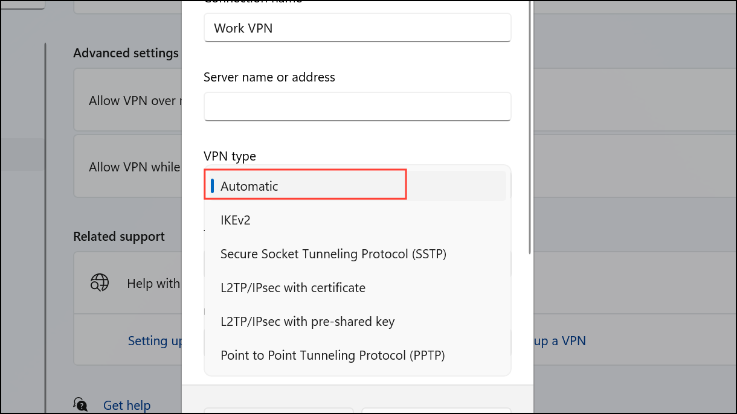
Task: Click the "Related support" section heading
Action: pyautogui.click(x=118, y=237)
